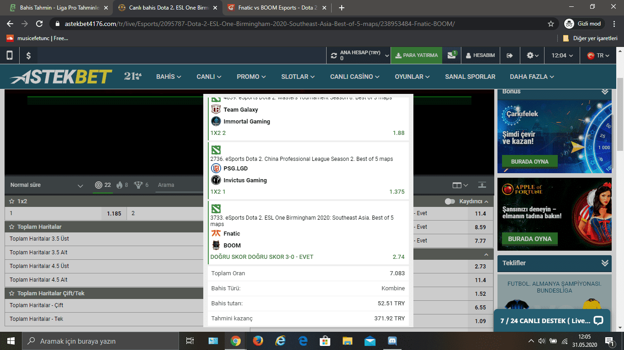Select the target icon markets tab (22)
The height and width of the screenshot is (350, 624).
point(103,185)
